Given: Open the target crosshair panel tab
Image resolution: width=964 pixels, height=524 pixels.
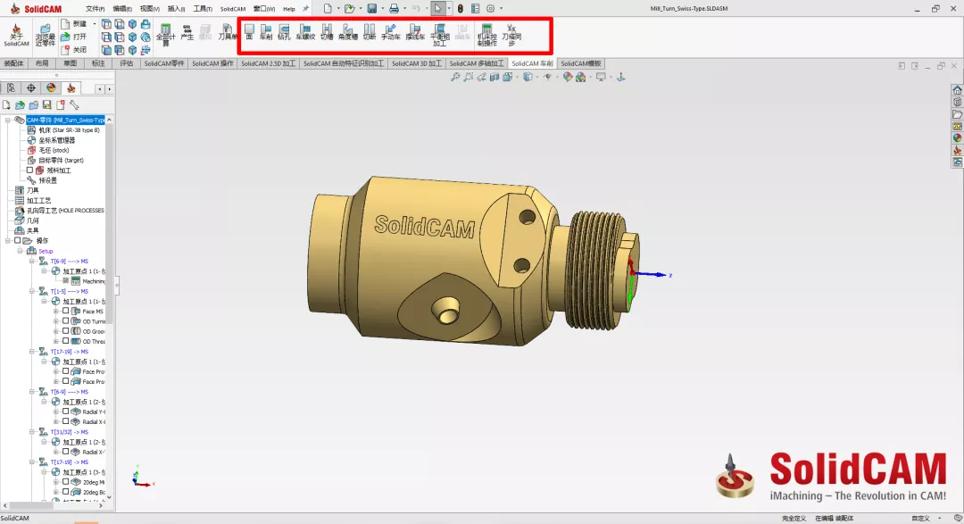Looking at the screenshot, I should click(x=30, y=88).
